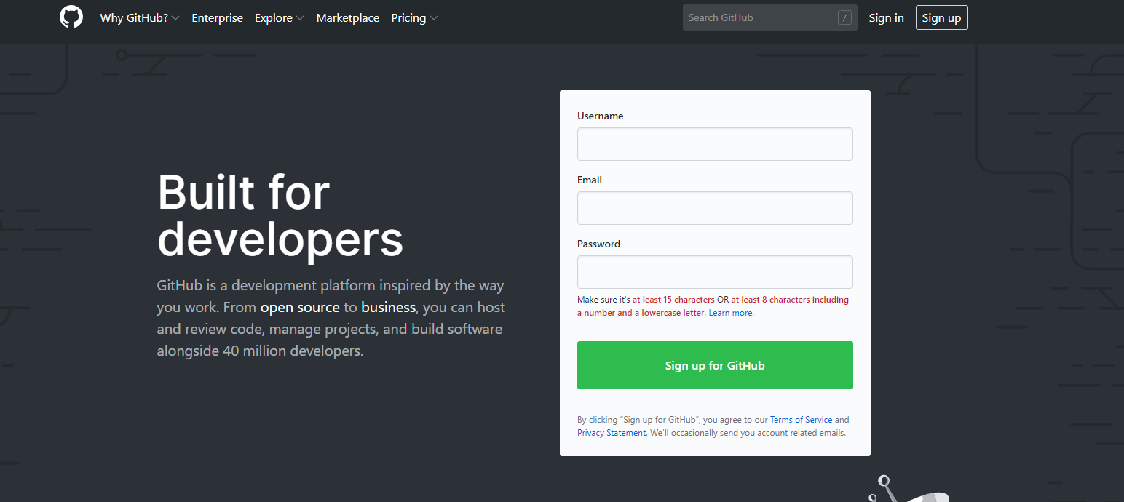Click the Username label

[601, 116]
